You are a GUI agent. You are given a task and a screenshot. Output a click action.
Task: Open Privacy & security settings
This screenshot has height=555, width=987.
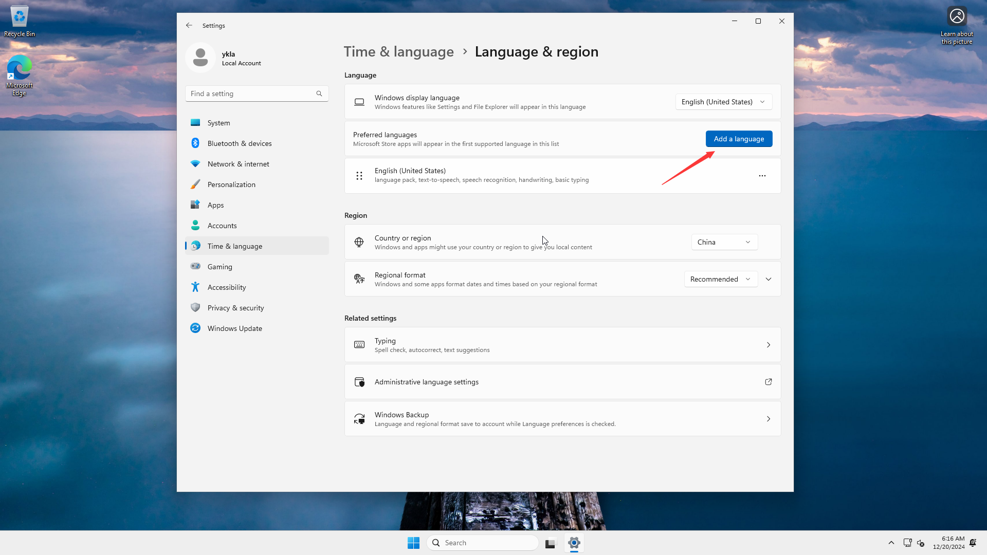coord(257,308)
